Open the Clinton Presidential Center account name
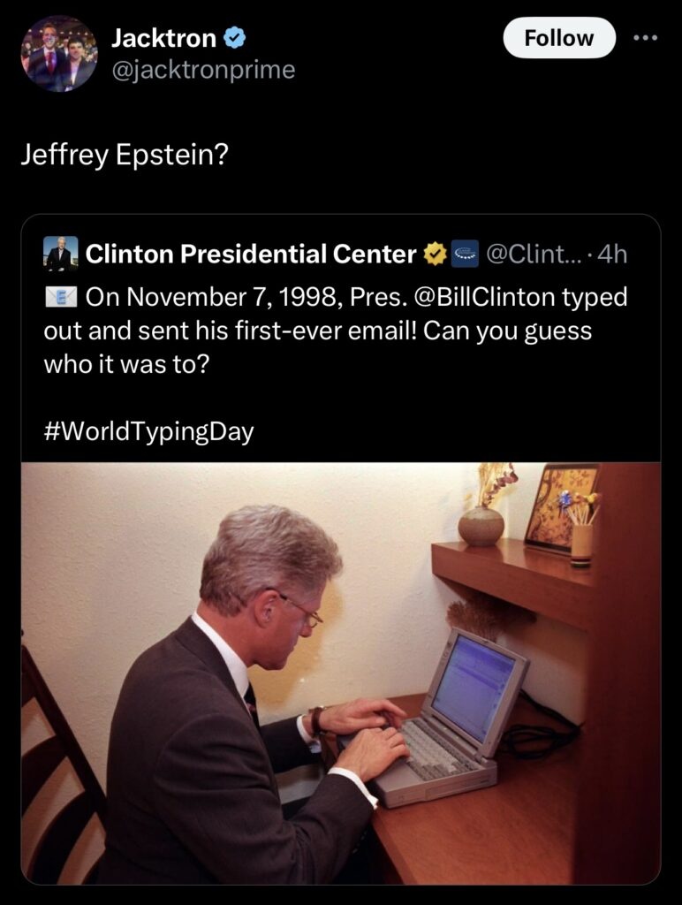The image size is (682, 905). click(251, 255)
